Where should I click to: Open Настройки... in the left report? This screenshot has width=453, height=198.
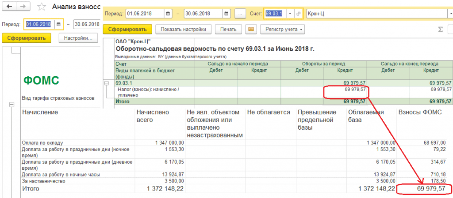[78, 38]
